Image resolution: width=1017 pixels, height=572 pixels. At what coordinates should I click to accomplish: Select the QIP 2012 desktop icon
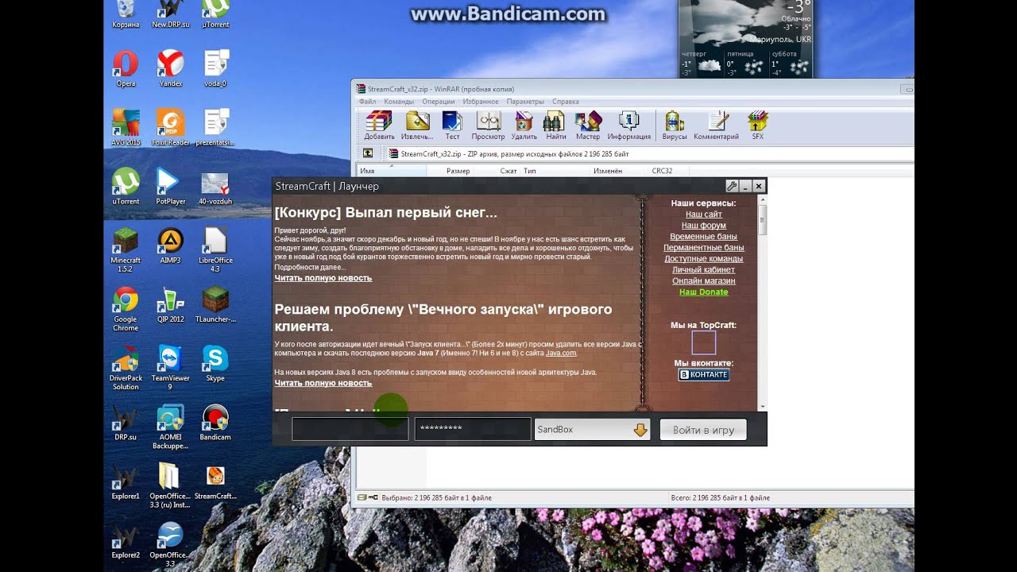pyautogui.click(x=171, y=304)
